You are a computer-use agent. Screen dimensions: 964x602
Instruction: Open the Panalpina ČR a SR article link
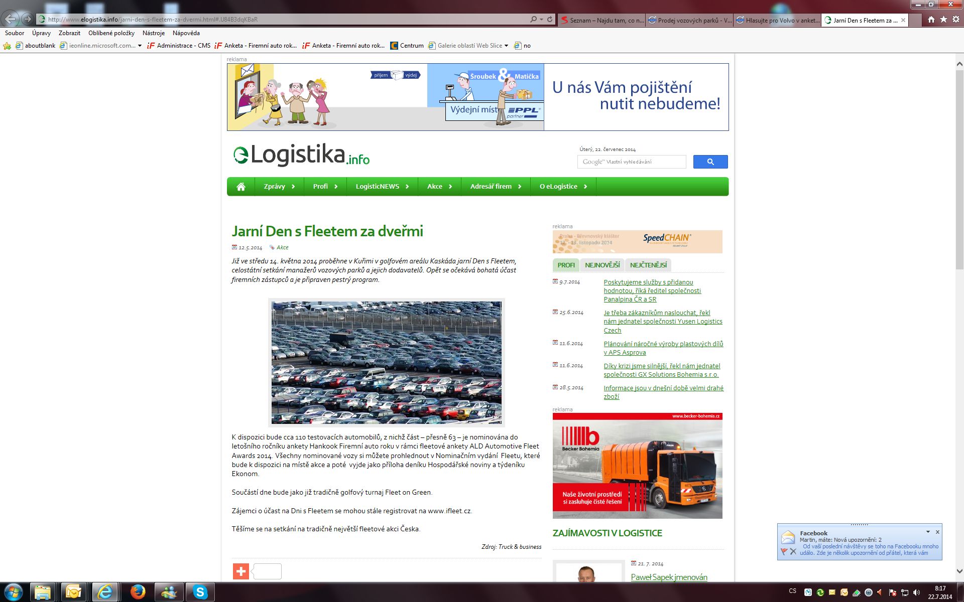click(x=652, y=290)
